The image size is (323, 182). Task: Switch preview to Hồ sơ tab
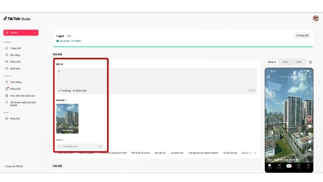coord(285,62)
